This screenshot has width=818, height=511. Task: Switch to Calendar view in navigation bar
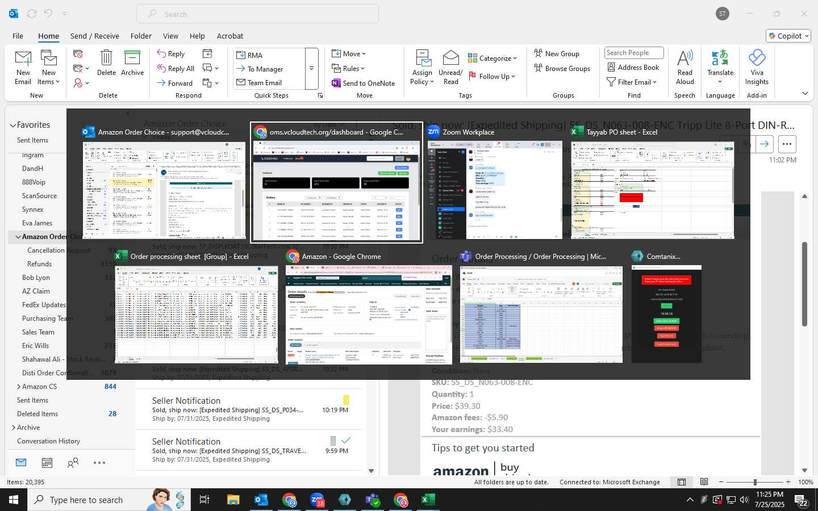coord(47,463)
